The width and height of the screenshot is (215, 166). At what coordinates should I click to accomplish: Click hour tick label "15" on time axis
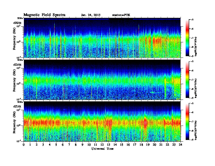pyautogui.click(x=122, y=145)
